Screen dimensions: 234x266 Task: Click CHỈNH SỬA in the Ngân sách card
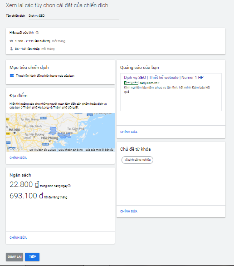(x=18, y=237)
